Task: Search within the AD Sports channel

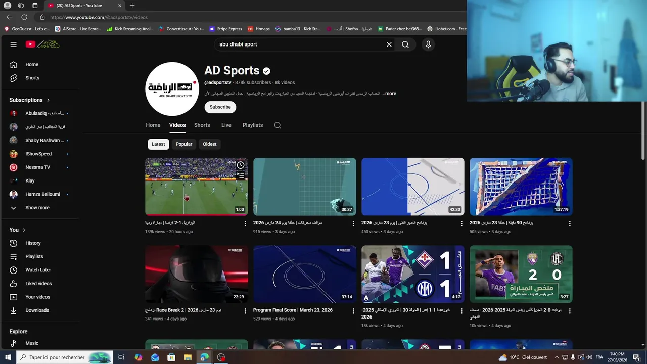Action: [x=278, y=125]
